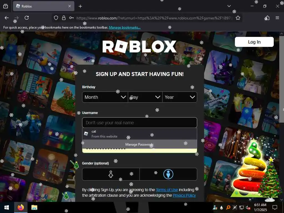The height and width of the screenshot is (213, 284).
Task: Click the muted speaker volume tray icon
Action: [x=248, y=207]
